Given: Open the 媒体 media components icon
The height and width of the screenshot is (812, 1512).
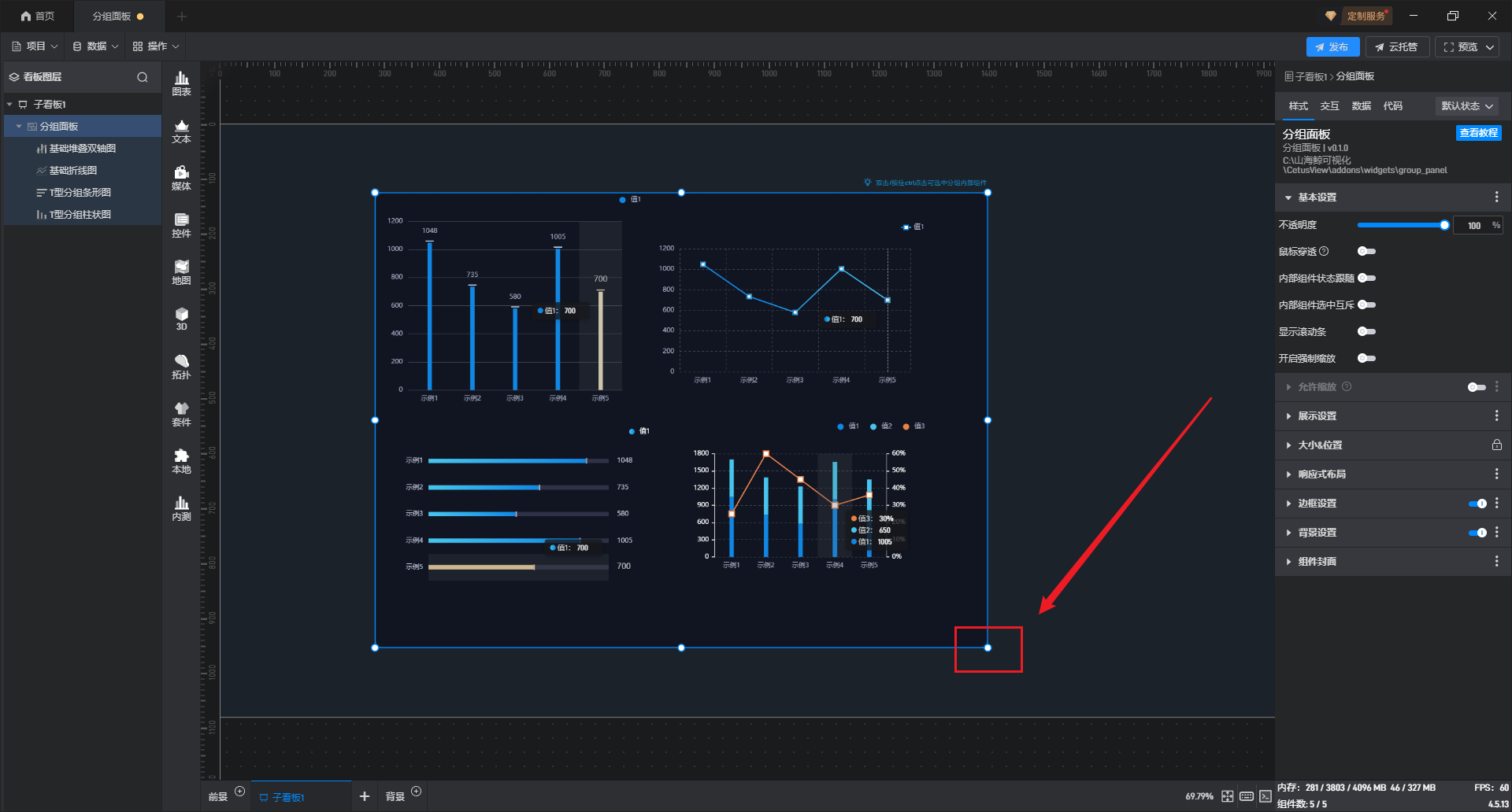Looking at the screenshot, I should [181, 178].
